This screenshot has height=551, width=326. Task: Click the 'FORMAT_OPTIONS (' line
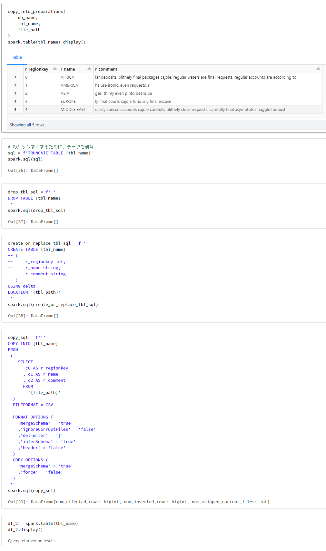tap(33, 417)
